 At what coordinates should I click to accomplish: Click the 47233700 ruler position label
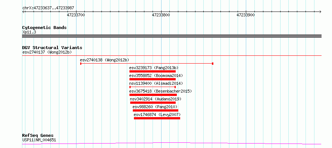pos(76,15)
